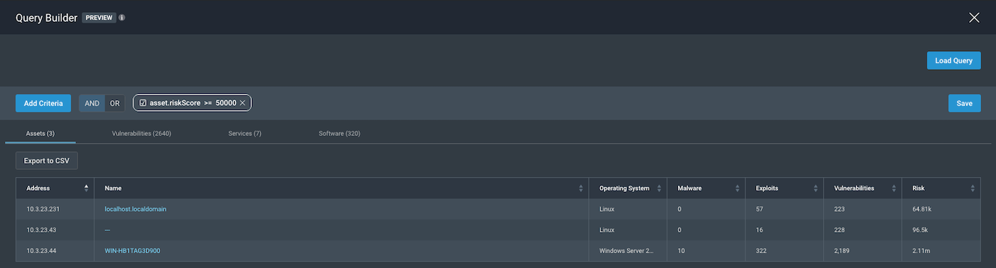996x268 pixels.
Task: Open the Services (7) tab
Action: (x=245, y=134)
